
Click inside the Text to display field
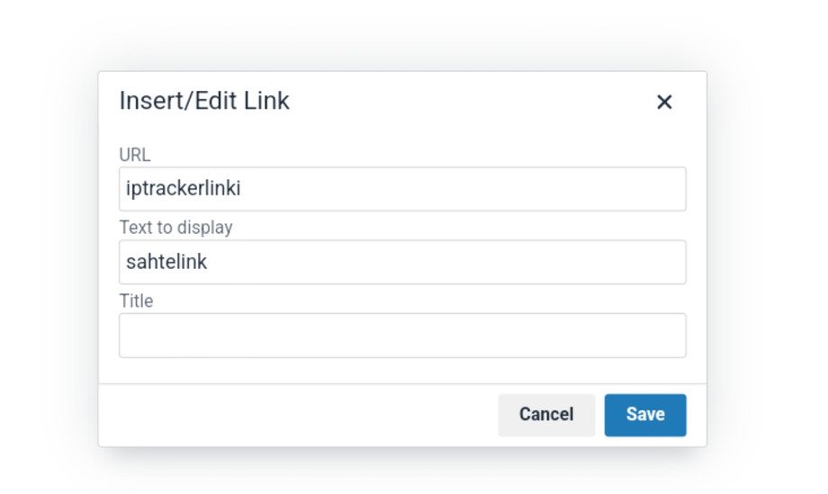click(x=402, y=262)
